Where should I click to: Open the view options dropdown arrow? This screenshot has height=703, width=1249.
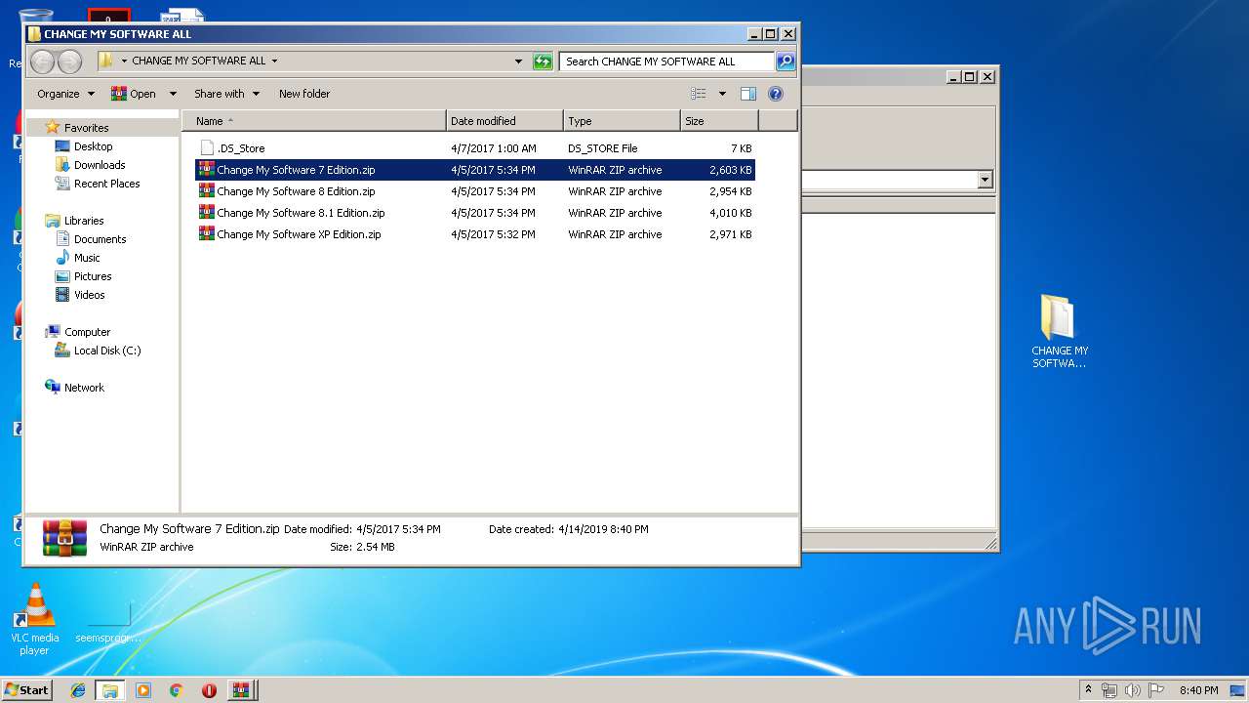(722, 94)
